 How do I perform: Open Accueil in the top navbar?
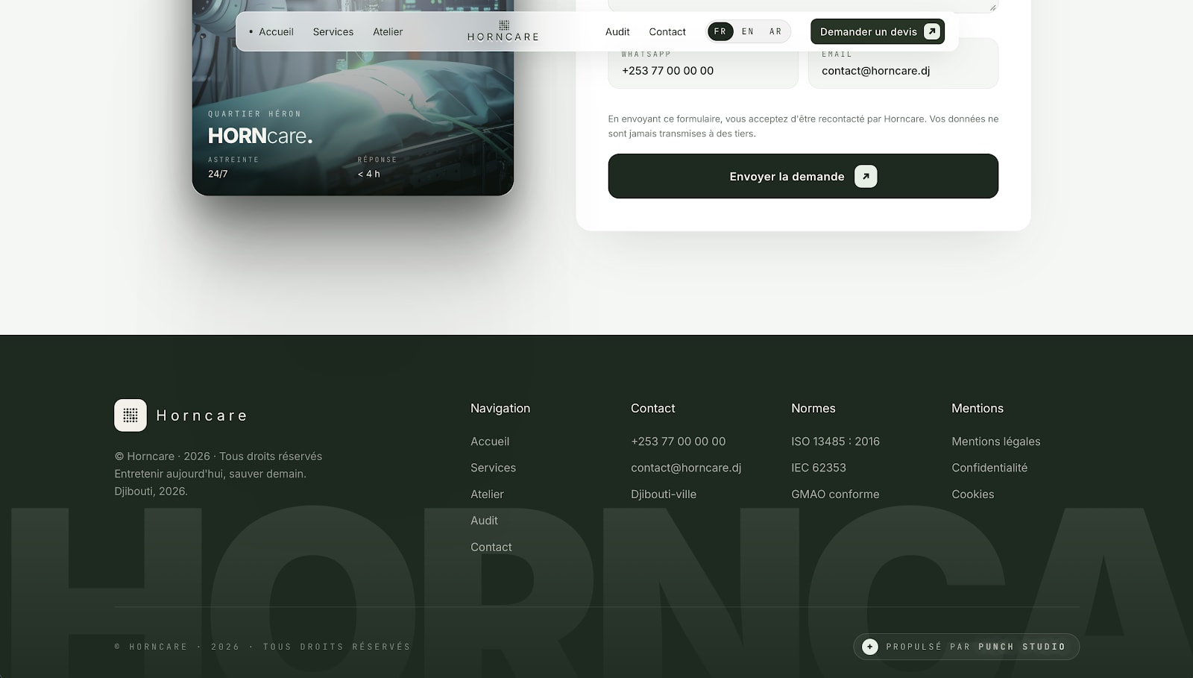coord(276,31)
